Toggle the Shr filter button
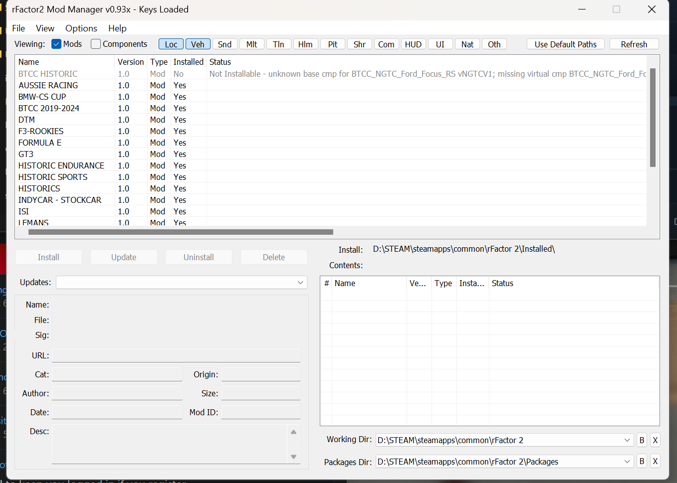This screenshot has width=677, height=483. coord(359,44)
